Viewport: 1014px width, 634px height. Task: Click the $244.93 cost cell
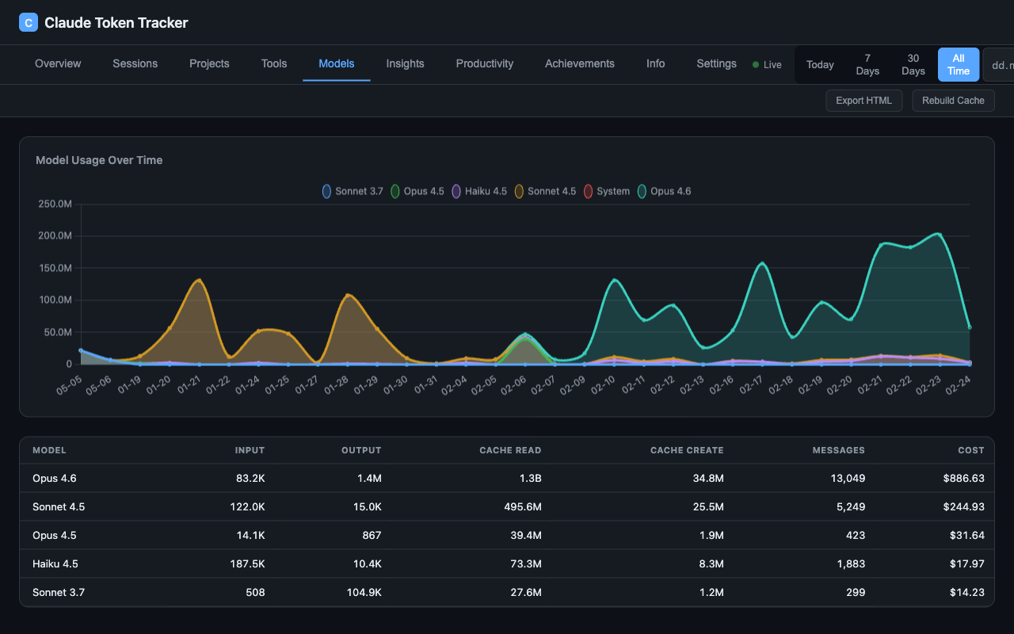click(963, 506)
